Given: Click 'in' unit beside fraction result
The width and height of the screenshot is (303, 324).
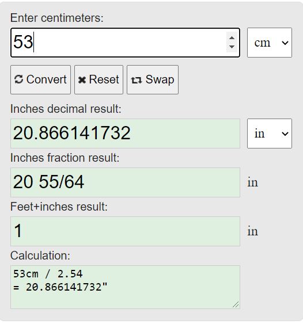Looking at the screenshot, I should (253, 182).
